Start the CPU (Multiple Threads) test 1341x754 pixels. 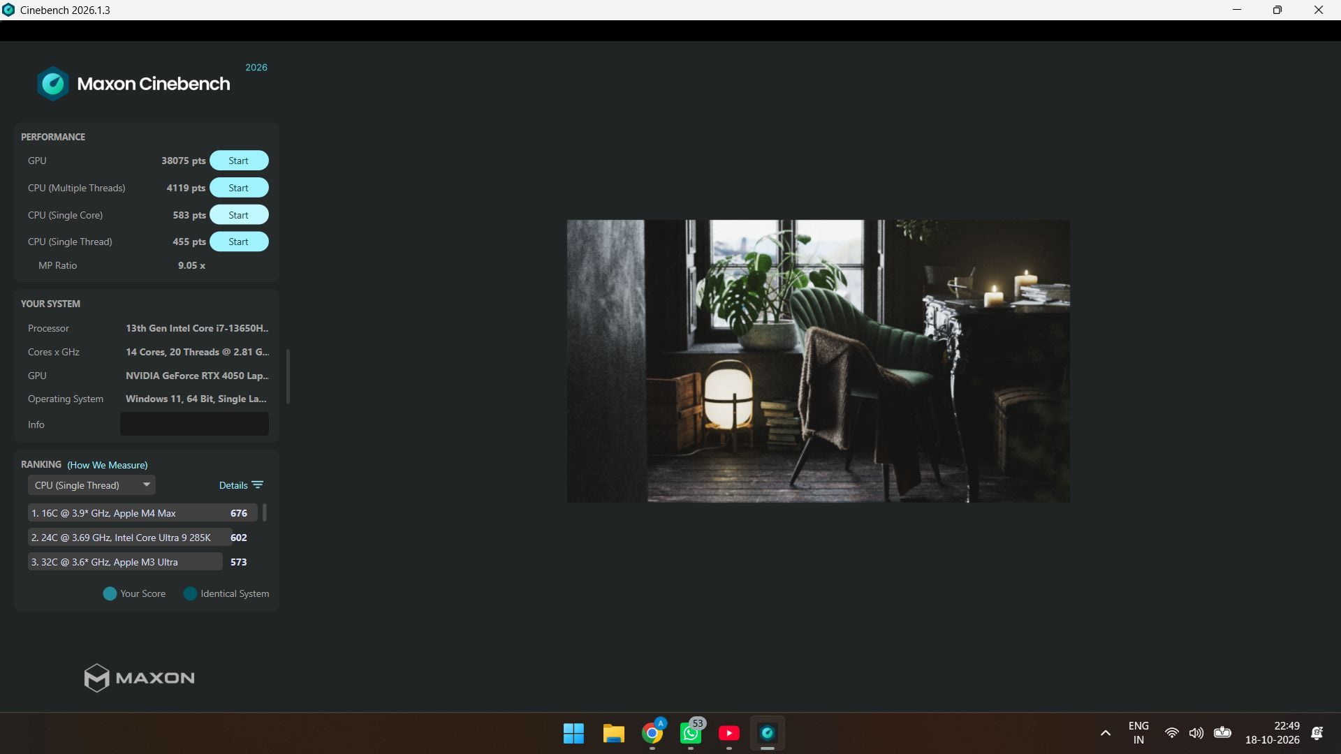(239, 188)
